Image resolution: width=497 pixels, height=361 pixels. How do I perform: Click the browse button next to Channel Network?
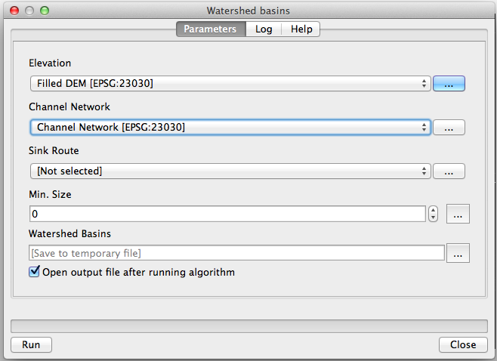pyautogui.click(x=449, y=127)
